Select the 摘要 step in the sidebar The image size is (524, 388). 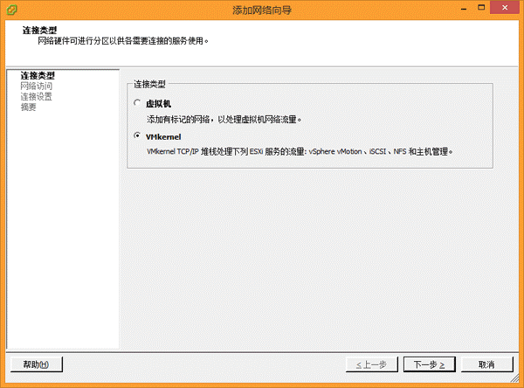click(x=29, y=107)
